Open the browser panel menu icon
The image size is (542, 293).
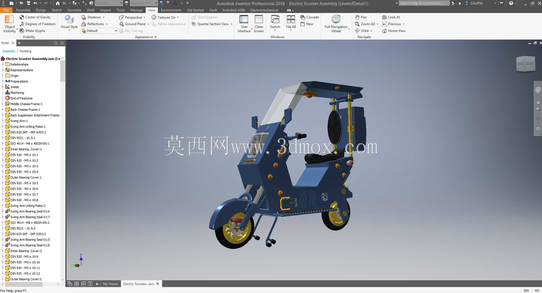pos(62,43)
